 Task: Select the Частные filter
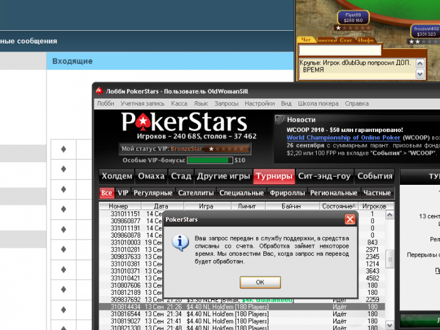click(377, 193)
